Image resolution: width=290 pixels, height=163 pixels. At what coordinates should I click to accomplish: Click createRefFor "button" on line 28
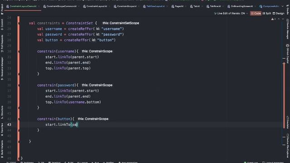point(90,40)
